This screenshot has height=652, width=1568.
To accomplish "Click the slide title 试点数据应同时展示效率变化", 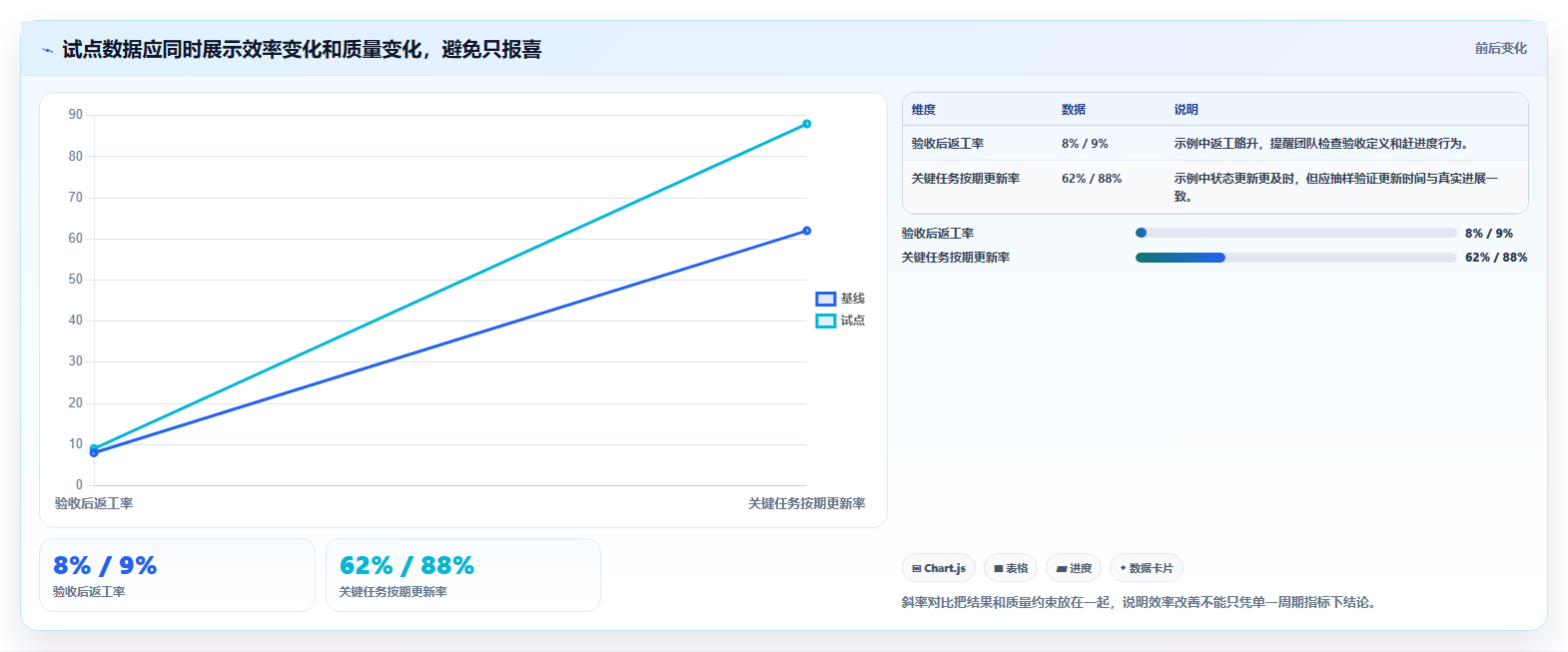I will 302,50.
